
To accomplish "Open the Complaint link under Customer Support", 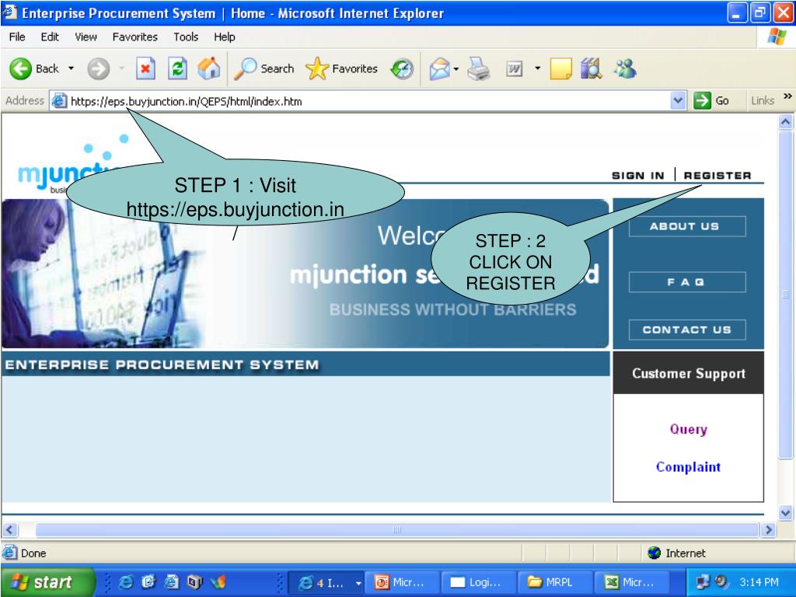I will coord(687,466).
